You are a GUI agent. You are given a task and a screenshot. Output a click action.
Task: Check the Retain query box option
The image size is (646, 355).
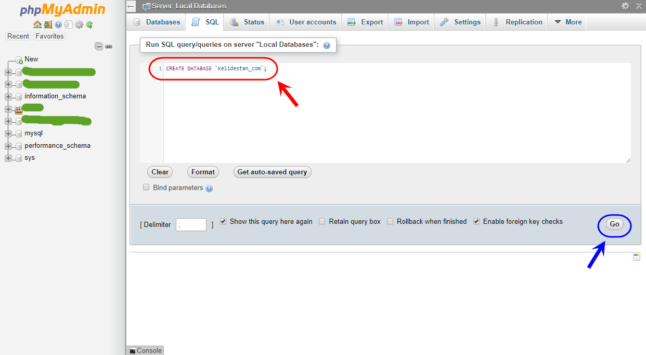322,221
